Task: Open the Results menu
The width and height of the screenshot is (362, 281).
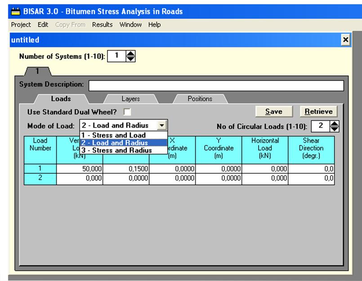Action: coord(102,24)
